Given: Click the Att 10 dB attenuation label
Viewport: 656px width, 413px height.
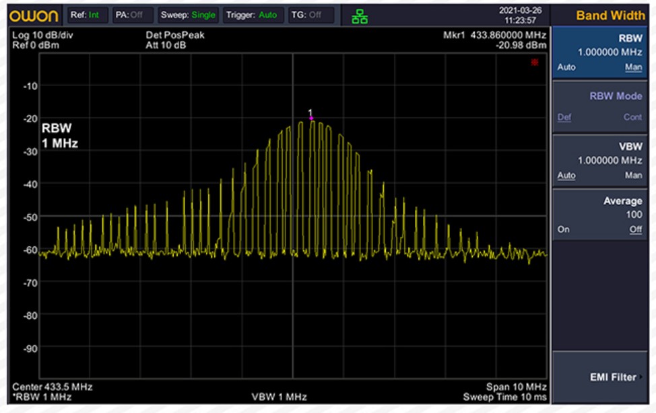Looking at the screenshot, I should [166, 45].
